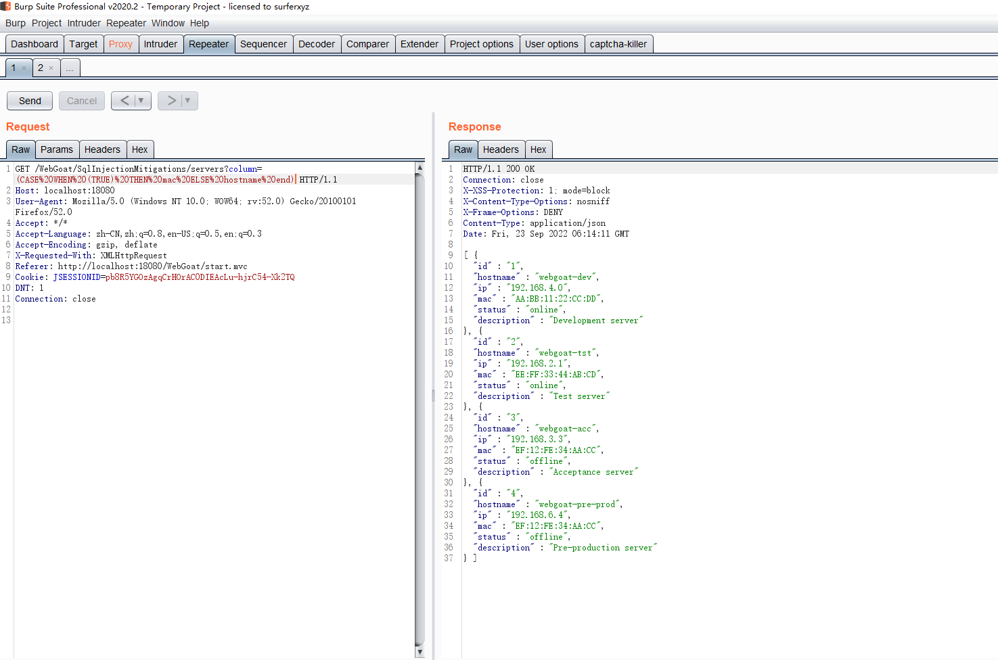The height and width of the screenshot is (660, 998).
Task: Open the forward history dropdown arrow
Action: coord(188,101)
